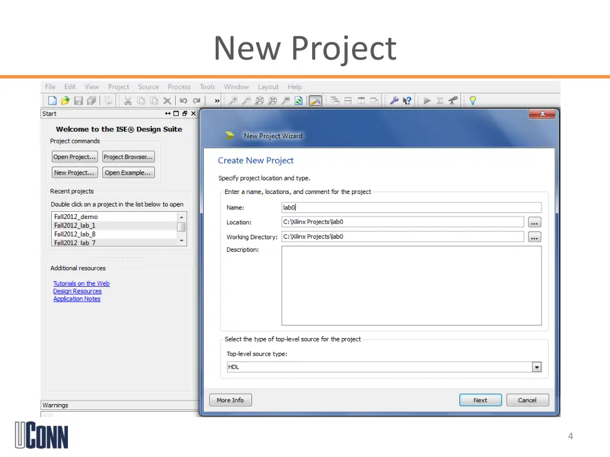
Task: Click the Open Project... button
Action: point(74,156)
